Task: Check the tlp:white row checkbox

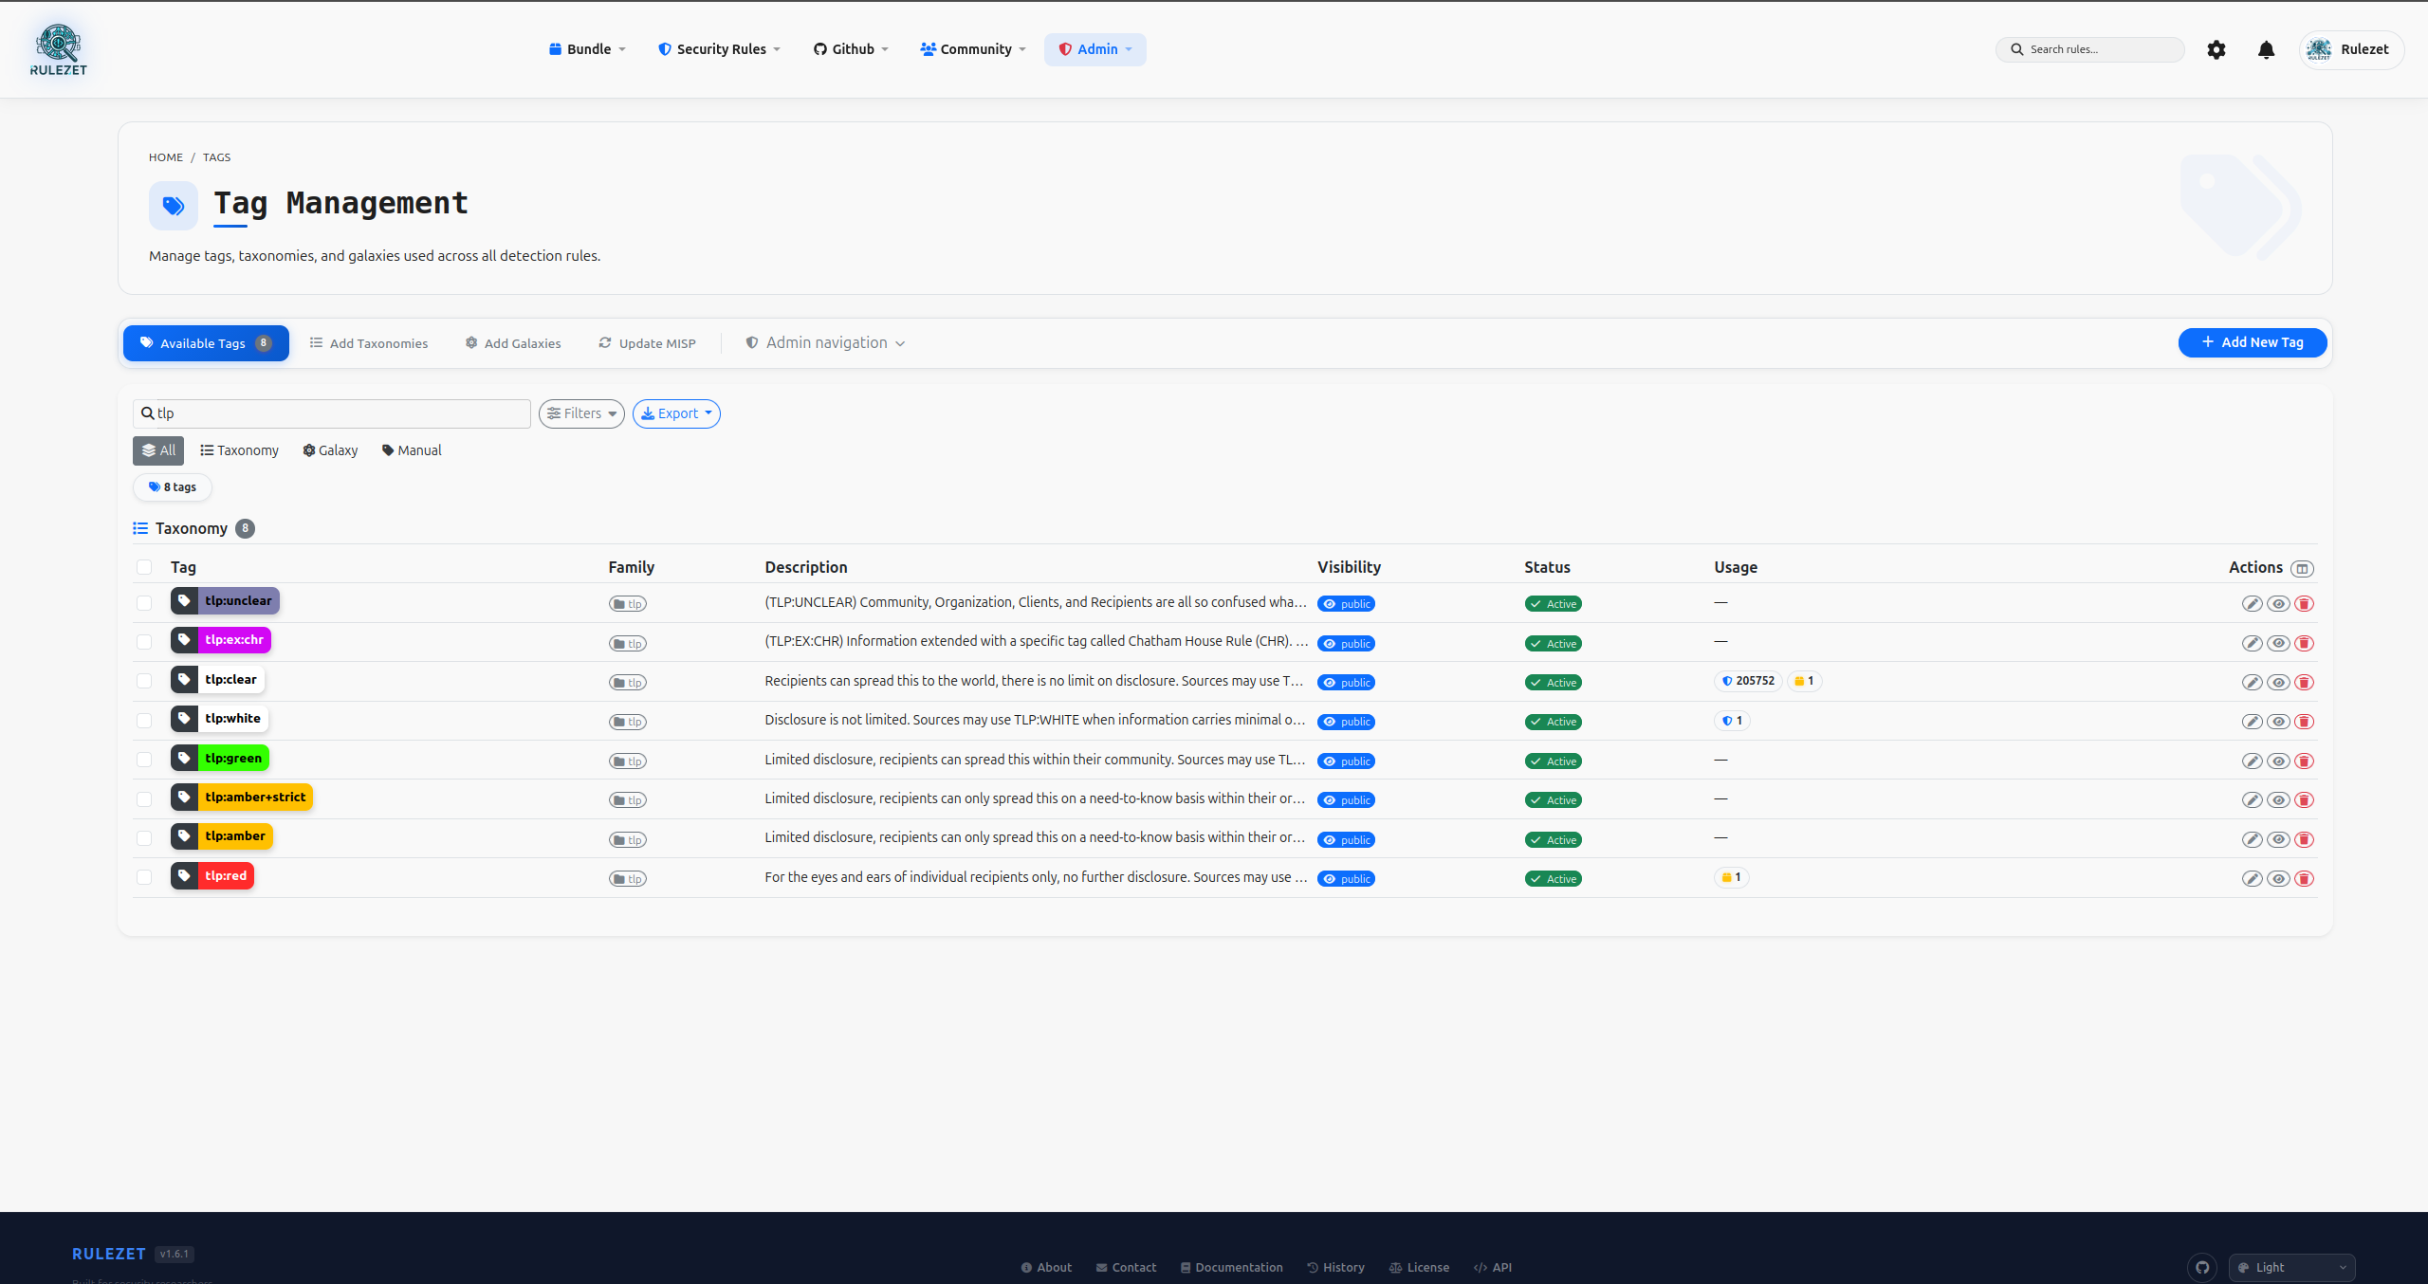Action: point(144,721)
